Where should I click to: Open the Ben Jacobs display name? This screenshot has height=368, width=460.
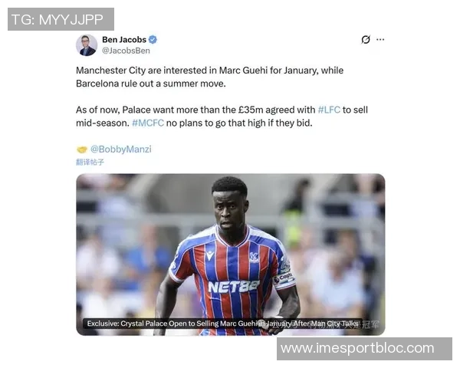tap(124, 39)
